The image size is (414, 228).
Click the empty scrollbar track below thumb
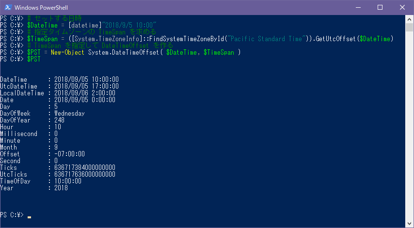409,125
